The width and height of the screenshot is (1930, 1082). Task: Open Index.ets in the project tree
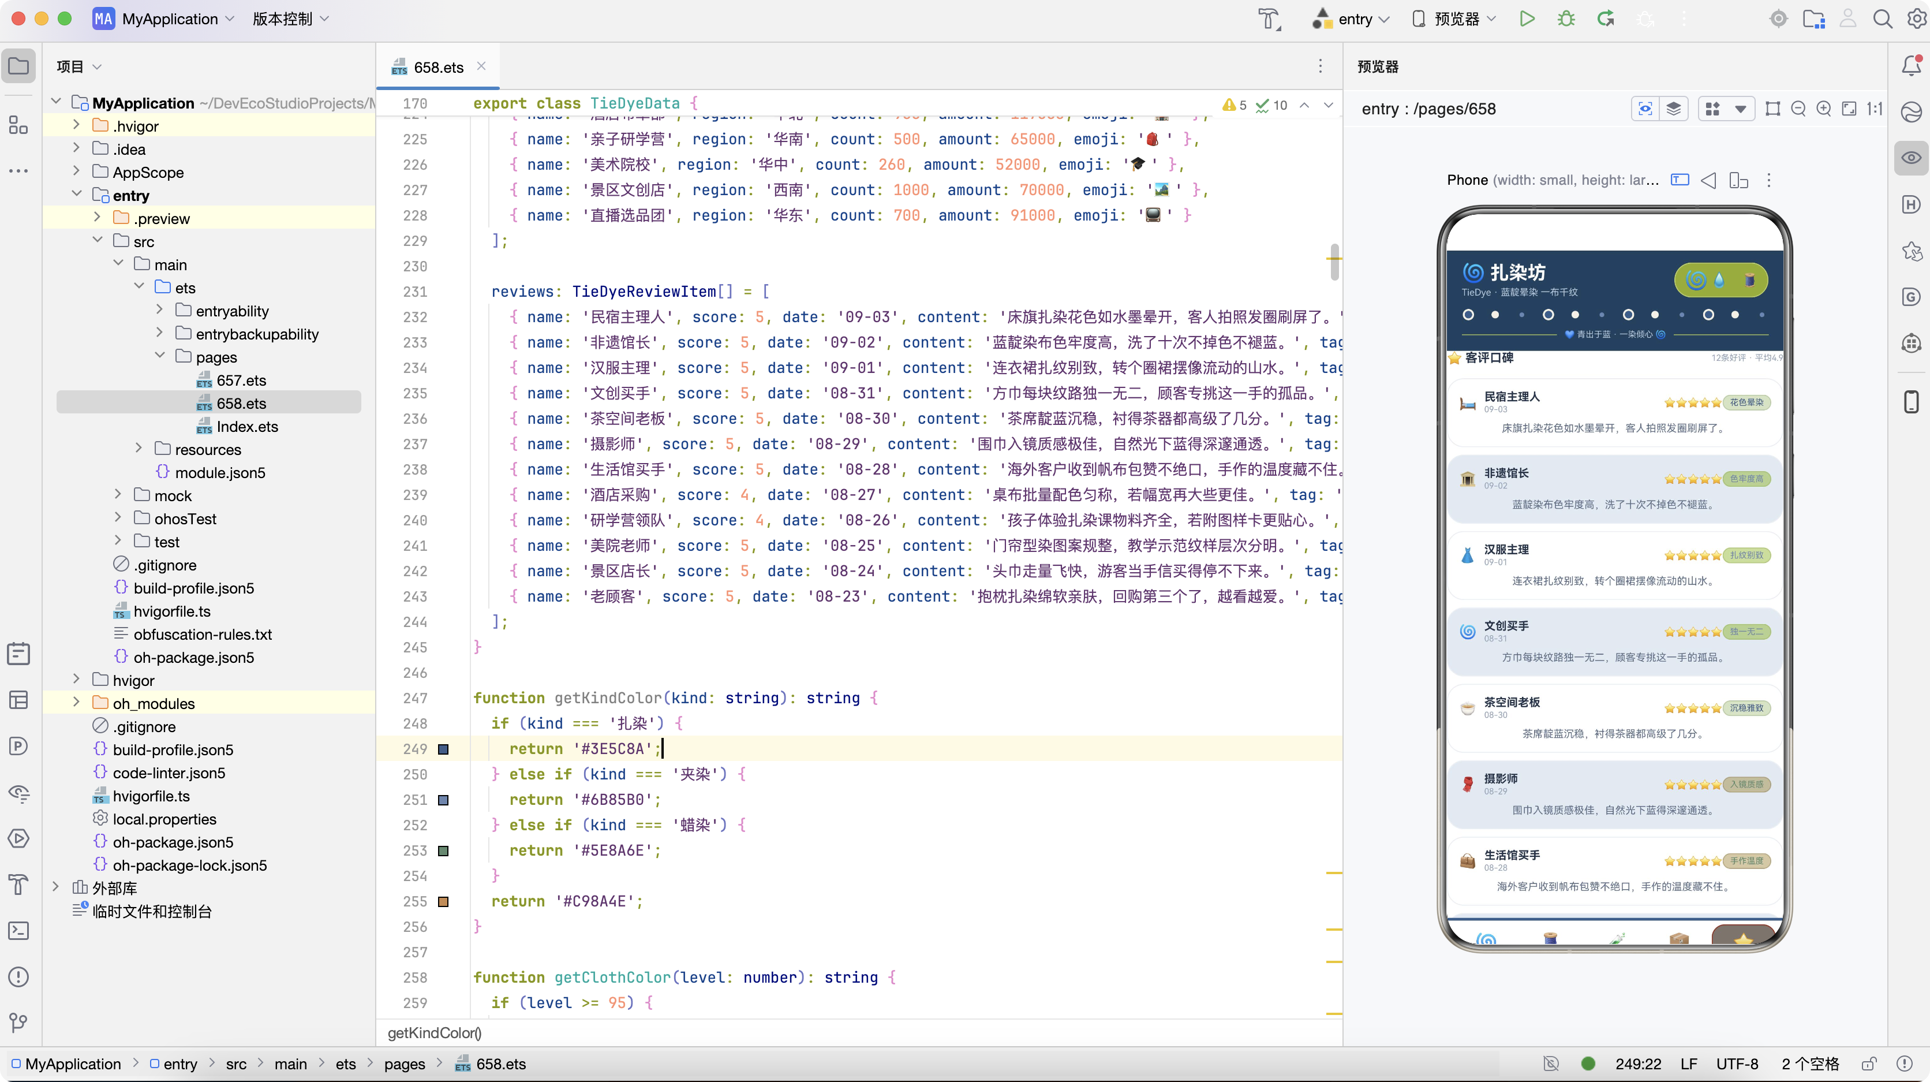click(x=247, y=426)
